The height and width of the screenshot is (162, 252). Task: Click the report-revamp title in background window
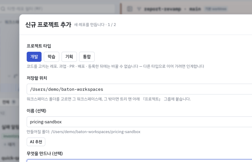pos(162,9)
